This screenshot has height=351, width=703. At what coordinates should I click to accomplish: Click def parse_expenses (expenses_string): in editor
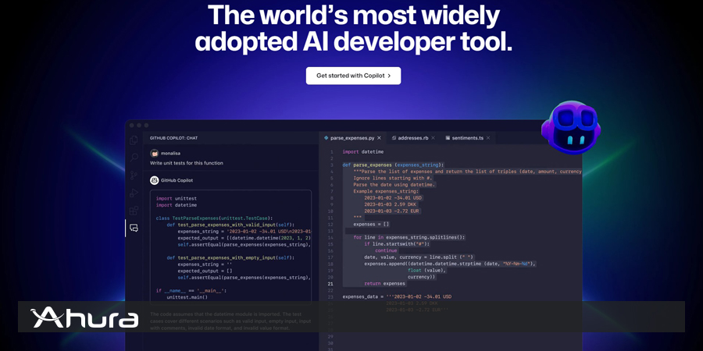393,165
